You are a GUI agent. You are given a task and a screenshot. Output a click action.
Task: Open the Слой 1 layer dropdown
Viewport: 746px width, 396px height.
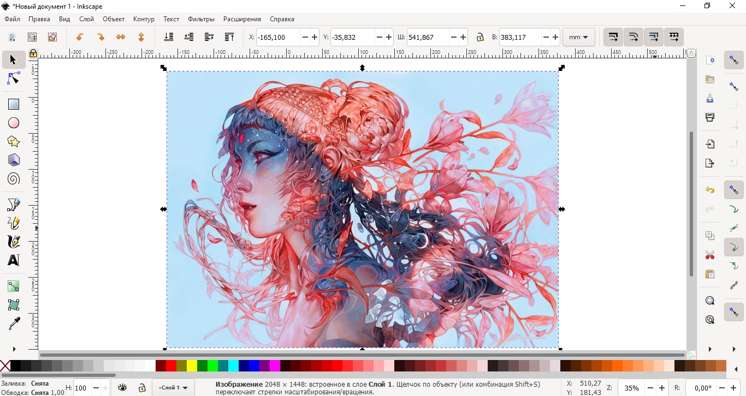(173, 388)
